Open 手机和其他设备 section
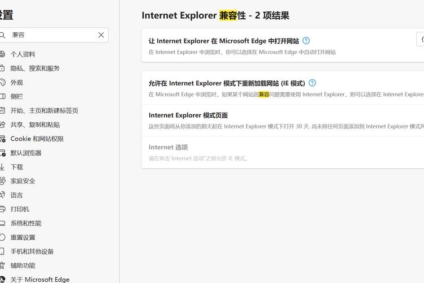The width and height of the screenshot is (424, 283). (x=32, y=251)
